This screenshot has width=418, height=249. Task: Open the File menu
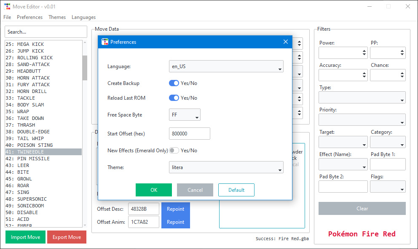pyautogui.click(x=7, y=17)
